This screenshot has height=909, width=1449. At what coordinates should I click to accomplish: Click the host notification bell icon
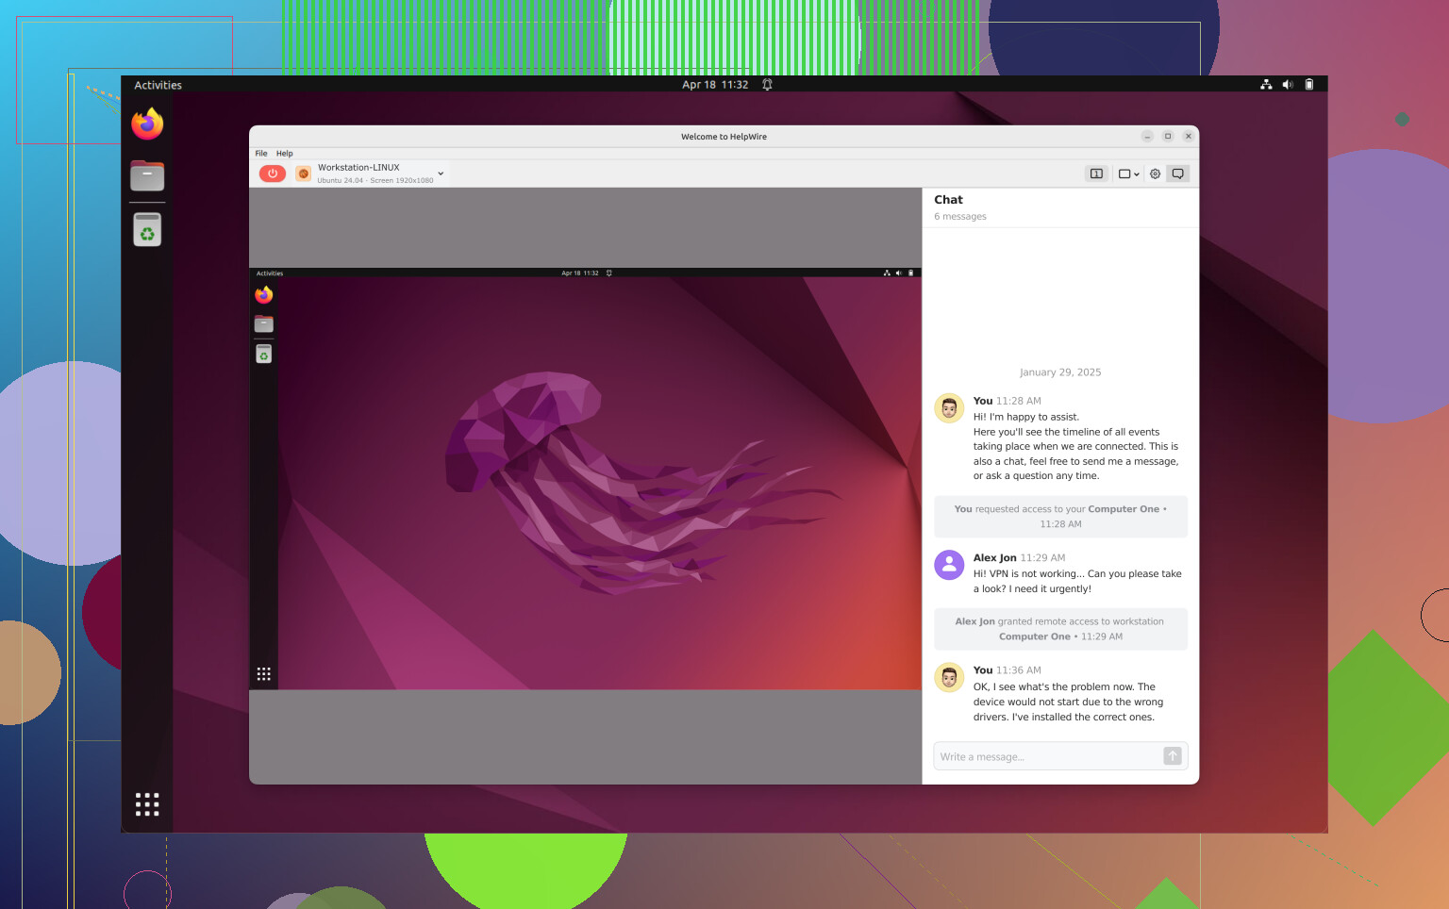[767, 85]
